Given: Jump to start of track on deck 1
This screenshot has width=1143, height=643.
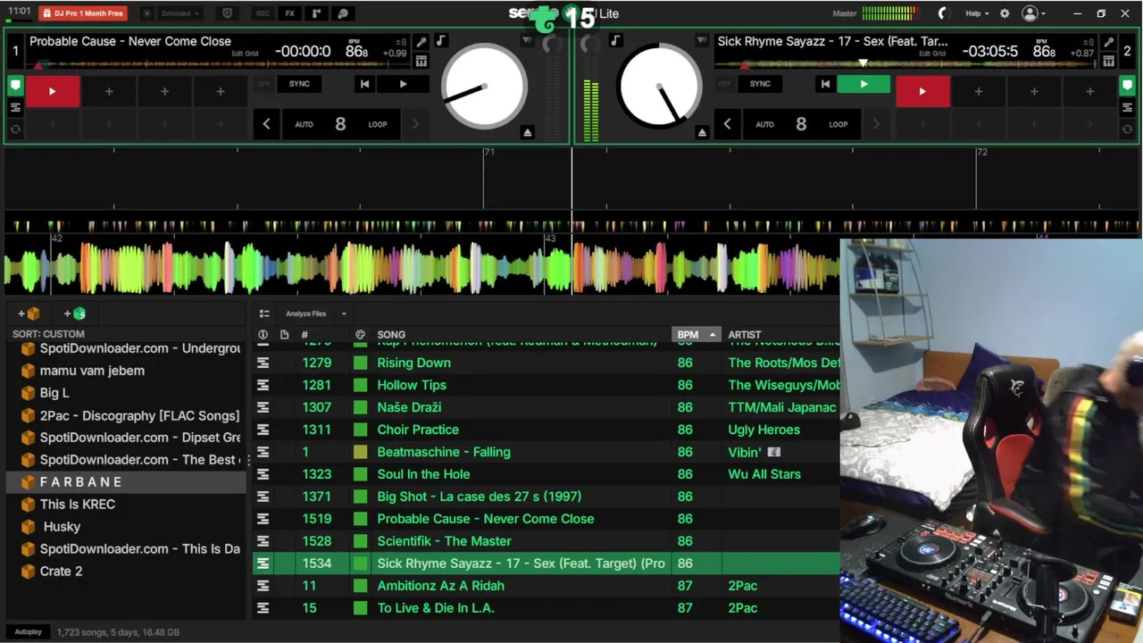Looking at the screenshot, I should tap(364, 84).
